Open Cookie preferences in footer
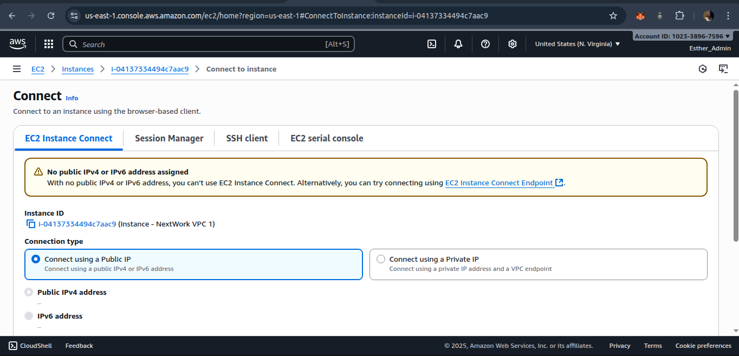The width and height of the screenshot is (739, 356). 703,346
